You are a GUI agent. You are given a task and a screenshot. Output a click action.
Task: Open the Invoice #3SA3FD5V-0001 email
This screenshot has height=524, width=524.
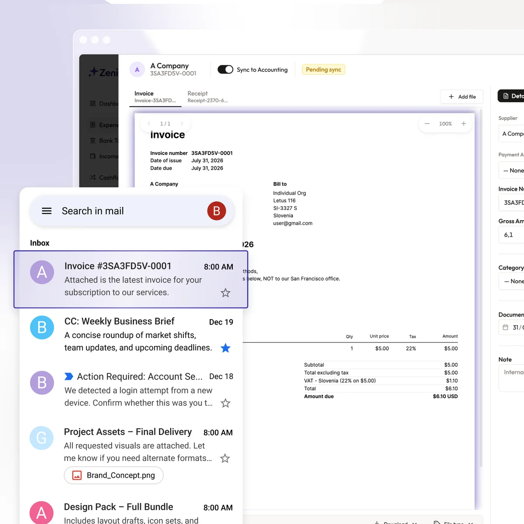pos(131,279)
